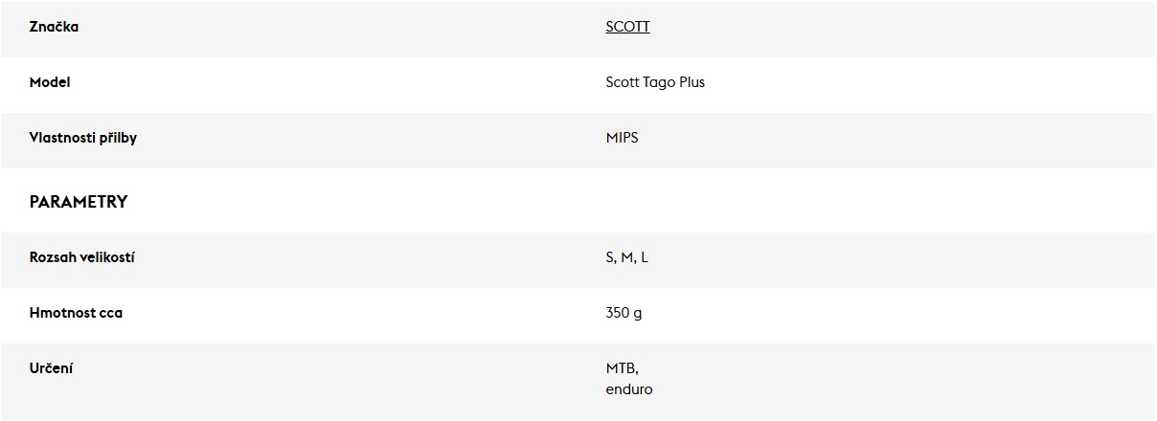Viewport: 1157px width, 421px height.
Task: Click the Značka row label
Action: click(x=54, y=27)
